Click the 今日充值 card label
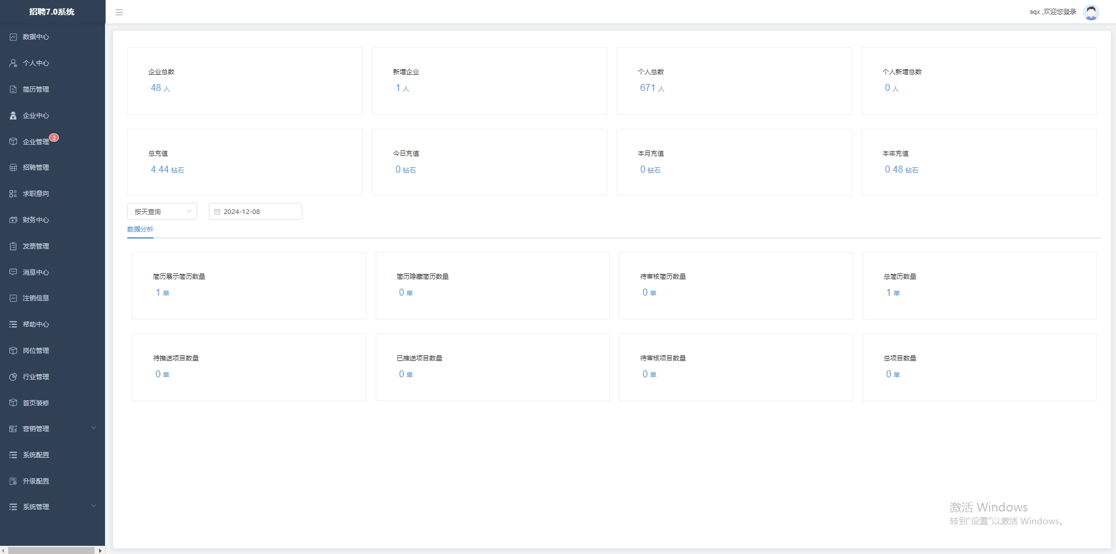Image resolution: width=1116 pixels, height=554 pixels. [406, 153]
